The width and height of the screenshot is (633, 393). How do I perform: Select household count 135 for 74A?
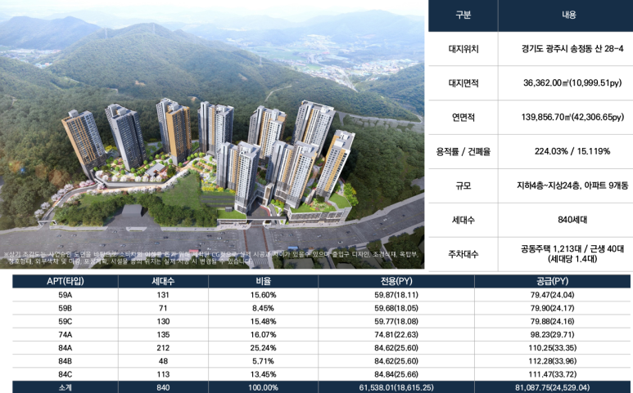pos(163,335)
